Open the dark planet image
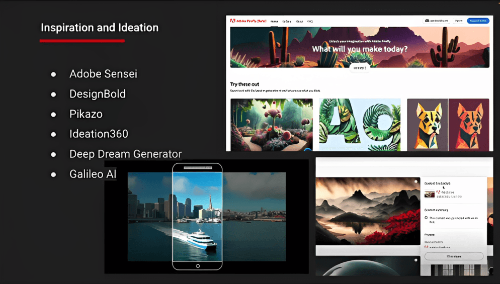 coord(368,266)
